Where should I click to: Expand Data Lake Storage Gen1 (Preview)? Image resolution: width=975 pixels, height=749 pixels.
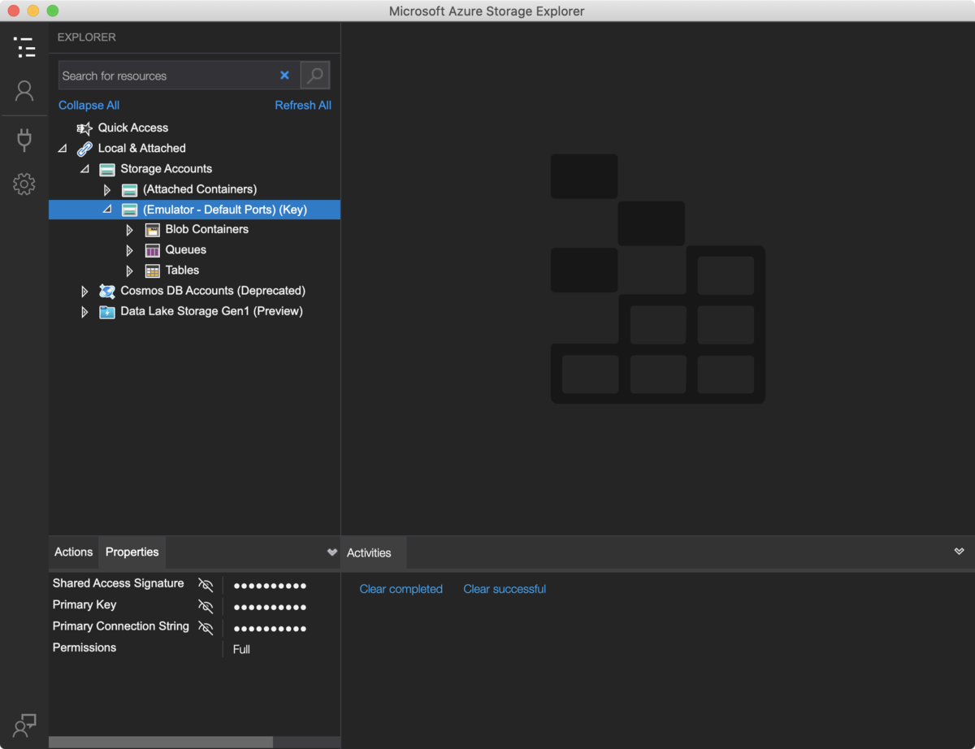84,311
